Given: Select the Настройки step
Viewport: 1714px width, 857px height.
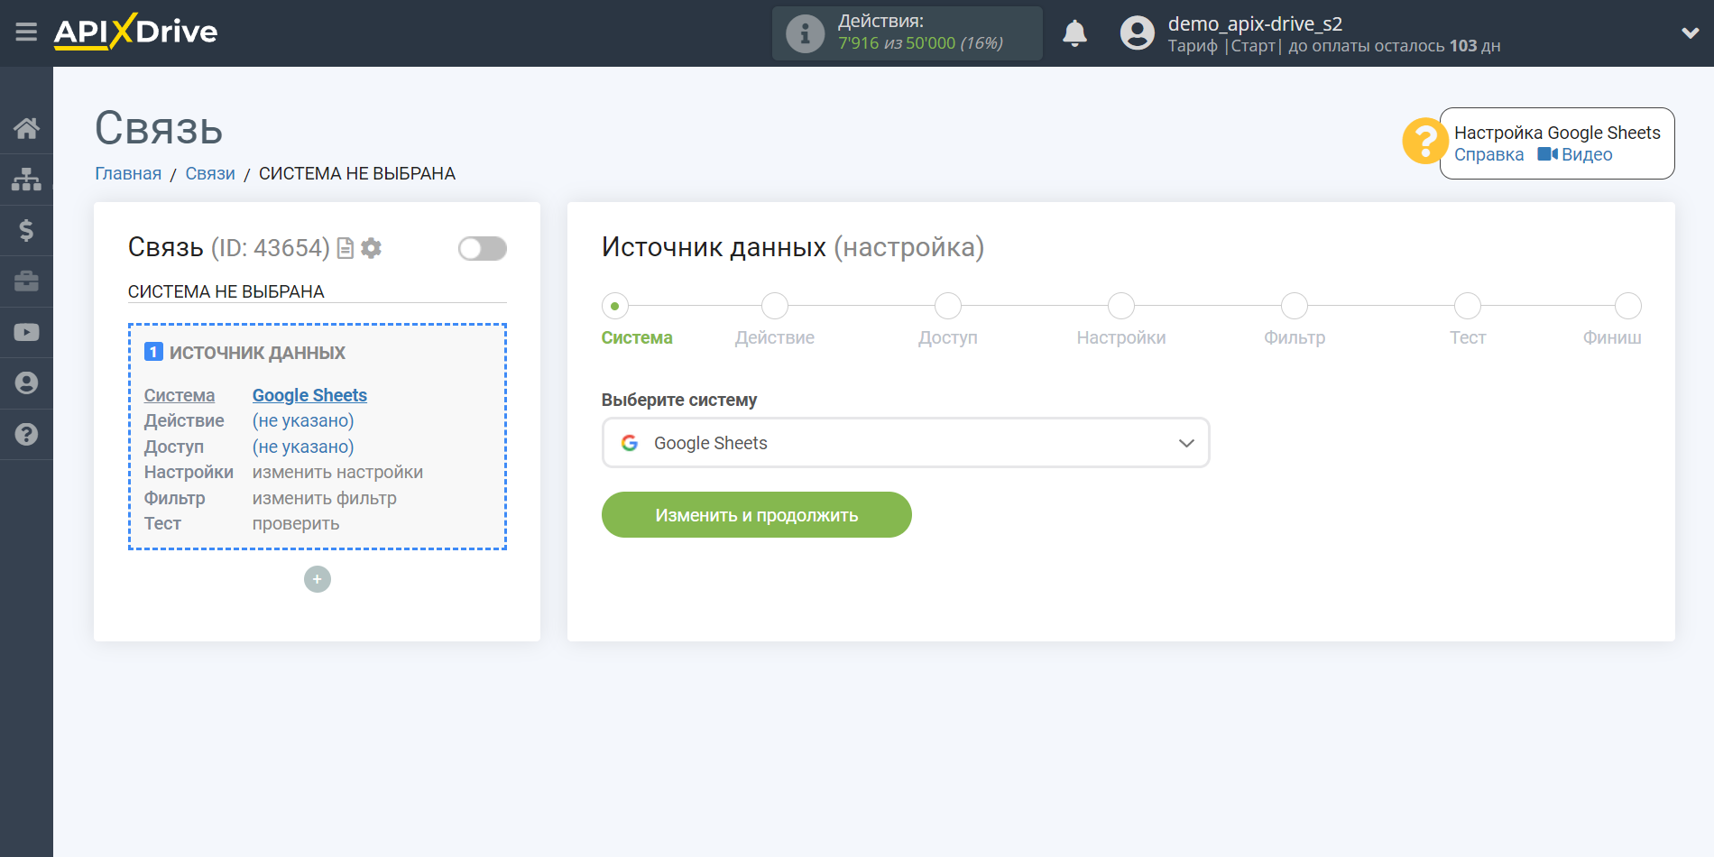Looking at the screenshot, I should [1121, 306].
